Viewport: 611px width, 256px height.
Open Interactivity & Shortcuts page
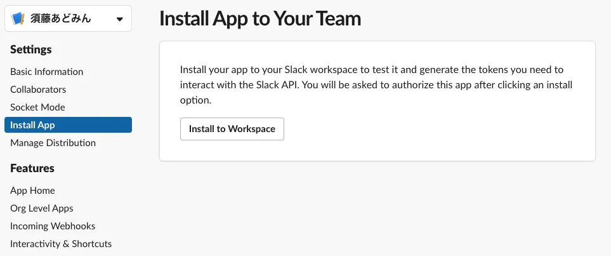(61, 244)
